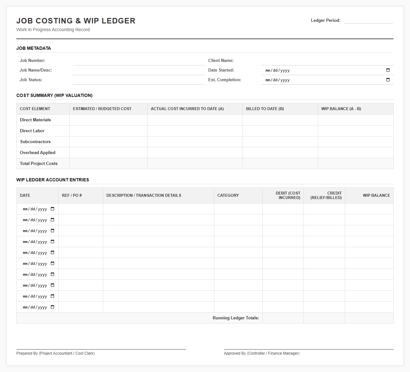This screenshot has height=372, width=410.
Task: Edit Direct Materials billed to date cell
Action: [280, 120]
